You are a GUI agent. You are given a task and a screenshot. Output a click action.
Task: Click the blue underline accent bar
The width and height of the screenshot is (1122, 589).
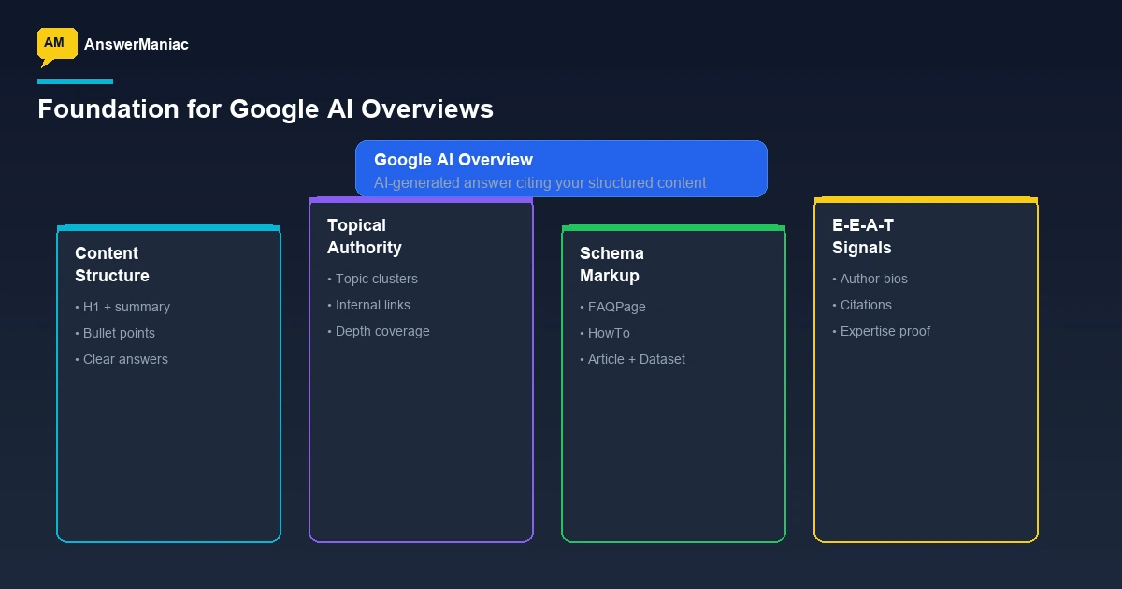coord(75,82)
